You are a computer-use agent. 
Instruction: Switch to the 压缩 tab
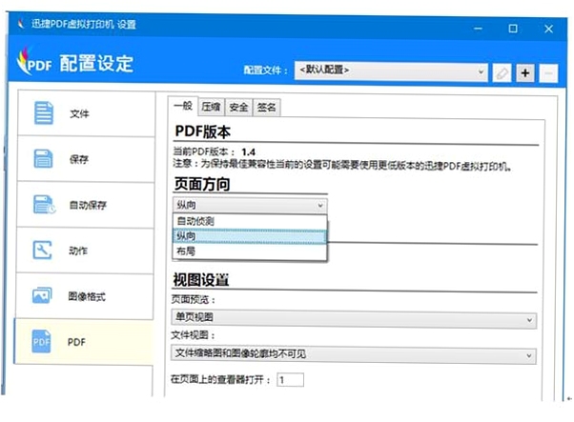212,107
